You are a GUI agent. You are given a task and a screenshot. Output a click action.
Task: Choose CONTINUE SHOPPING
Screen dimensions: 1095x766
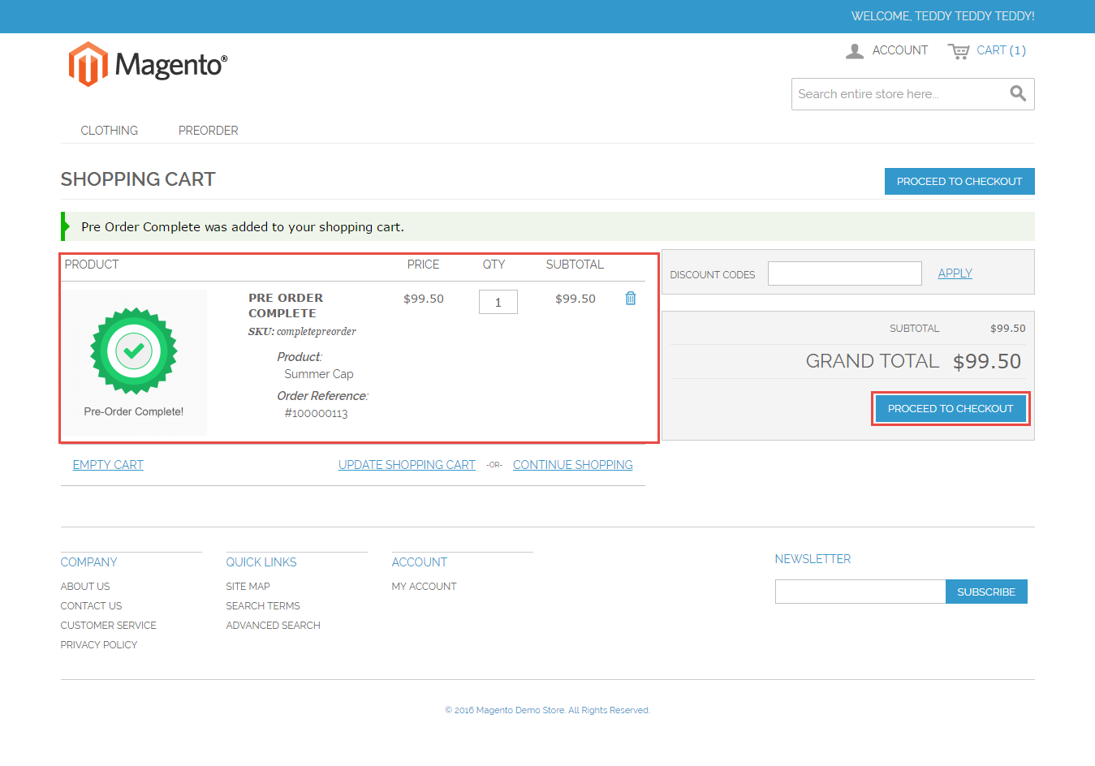click(x=572, y=464)
